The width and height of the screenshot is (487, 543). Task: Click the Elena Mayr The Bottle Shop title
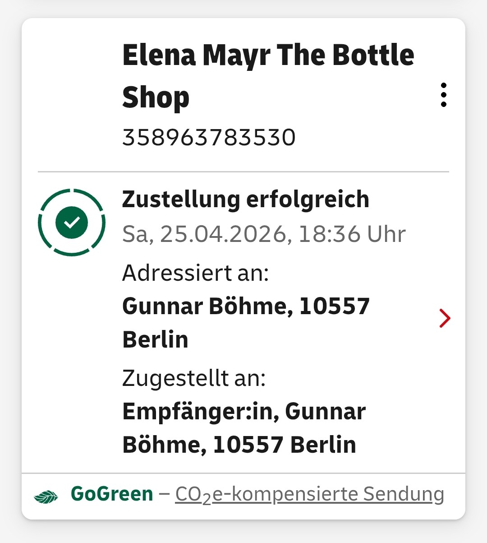[268, 76]
